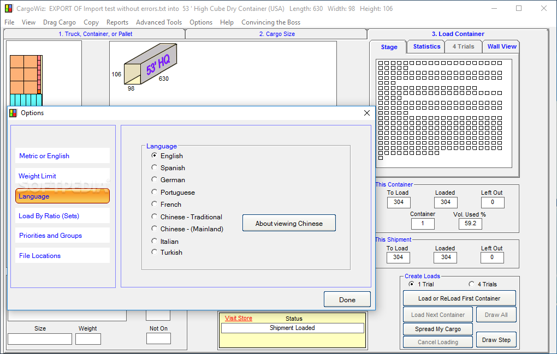557x354 pixels.
Task: Select Chinese - (Mainland) option
Action: pos(187,229)
